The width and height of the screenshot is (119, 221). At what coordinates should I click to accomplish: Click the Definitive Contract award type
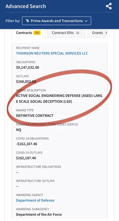click(35, 116)
